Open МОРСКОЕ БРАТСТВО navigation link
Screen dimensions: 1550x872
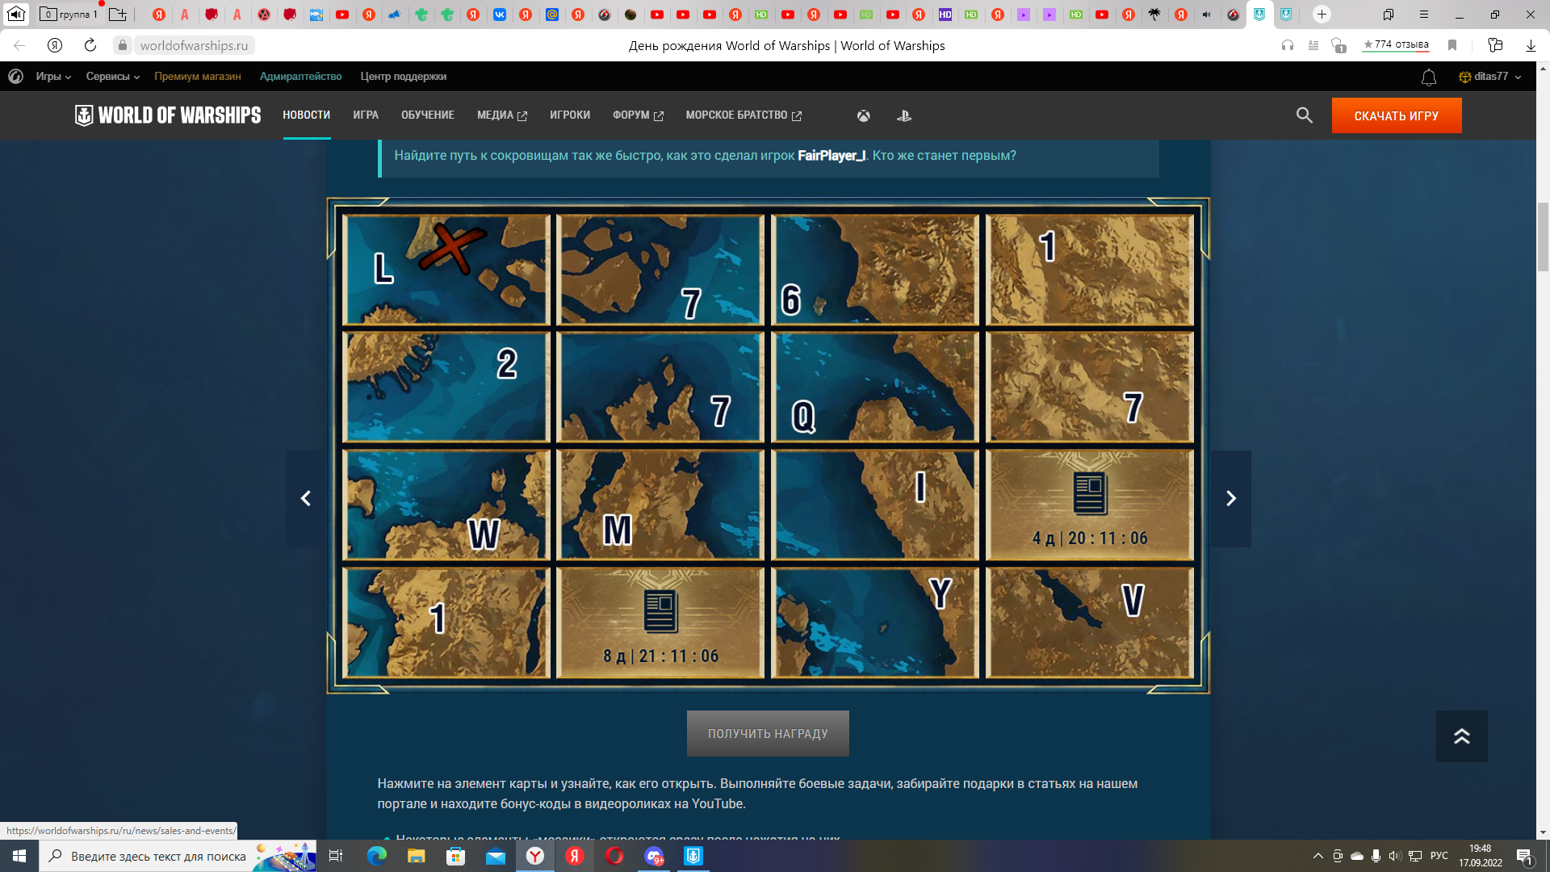(x=744, y=115)
